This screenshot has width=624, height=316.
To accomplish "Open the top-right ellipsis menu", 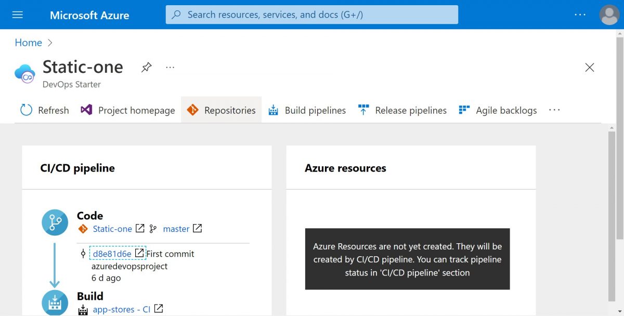I will (x=579, y=15).
